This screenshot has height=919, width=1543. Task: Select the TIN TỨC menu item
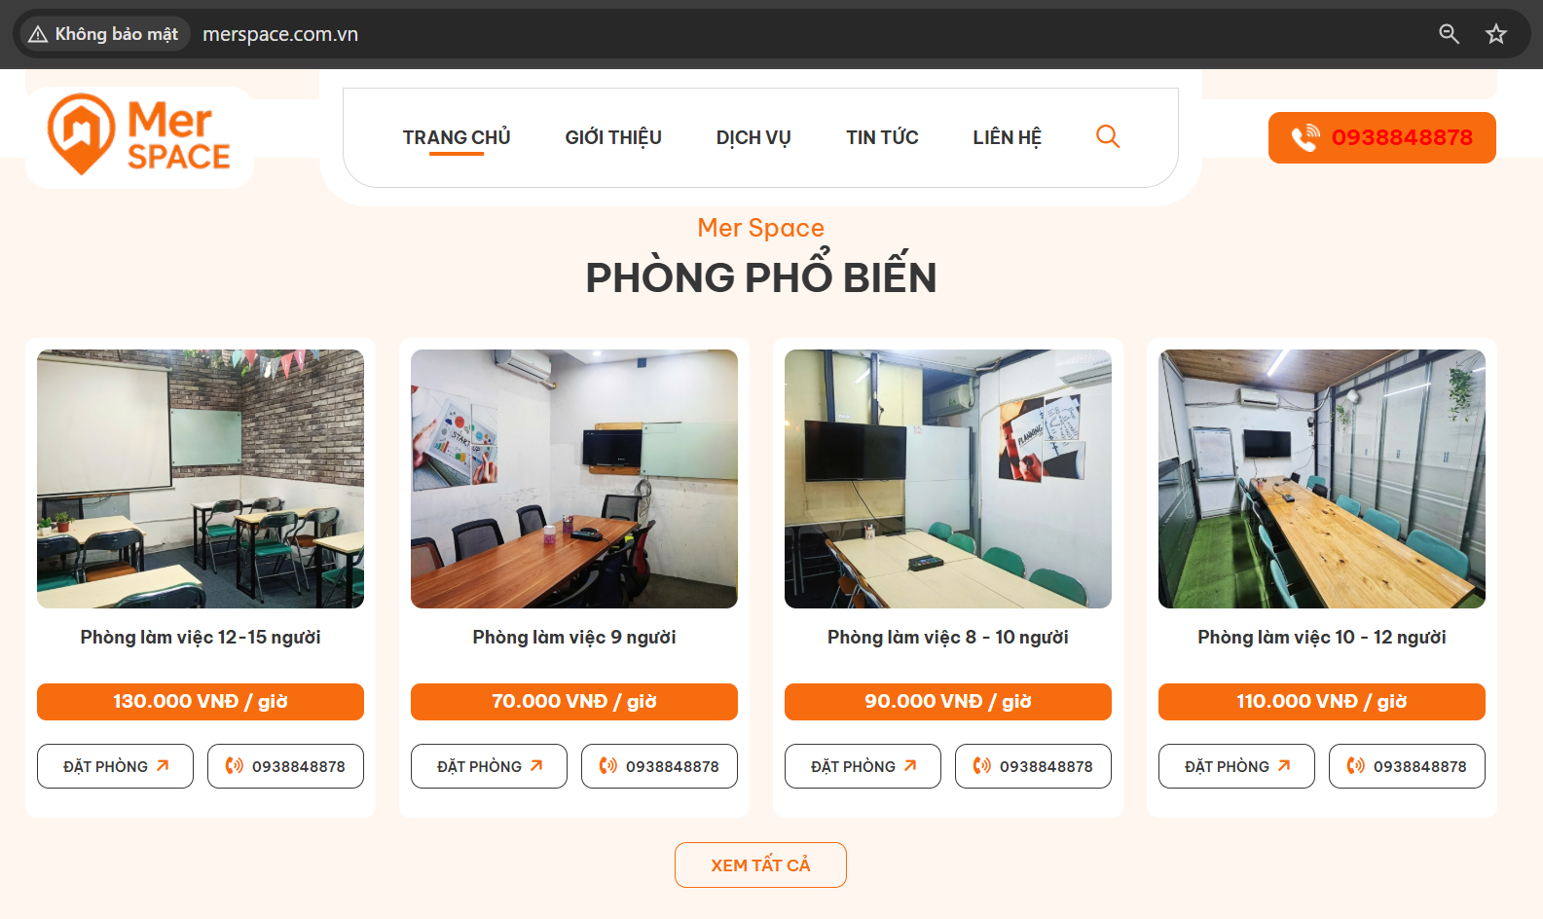pos(882,137)
